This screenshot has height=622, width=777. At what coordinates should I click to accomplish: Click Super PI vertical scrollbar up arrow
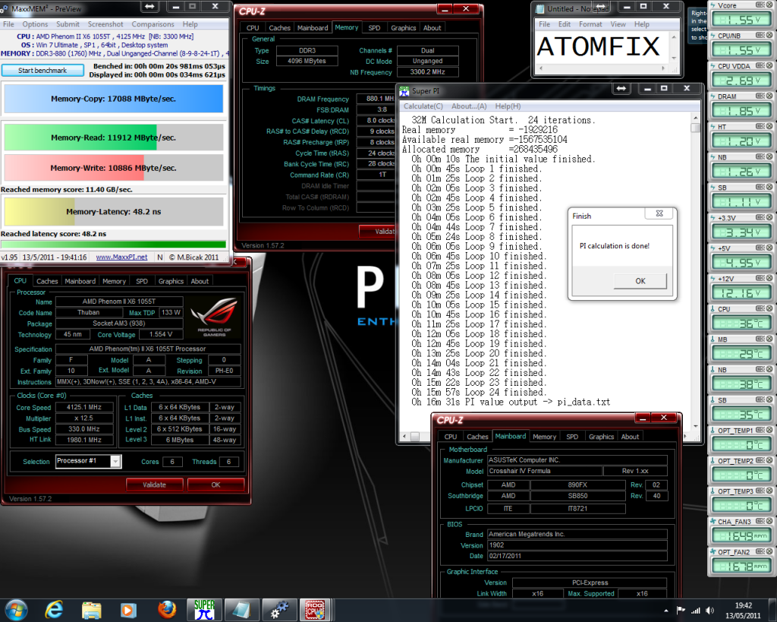point(695,118)
